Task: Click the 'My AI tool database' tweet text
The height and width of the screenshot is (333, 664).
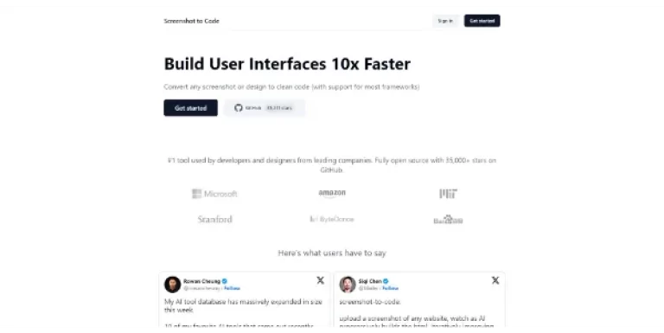Action: [x=243, y=305]
